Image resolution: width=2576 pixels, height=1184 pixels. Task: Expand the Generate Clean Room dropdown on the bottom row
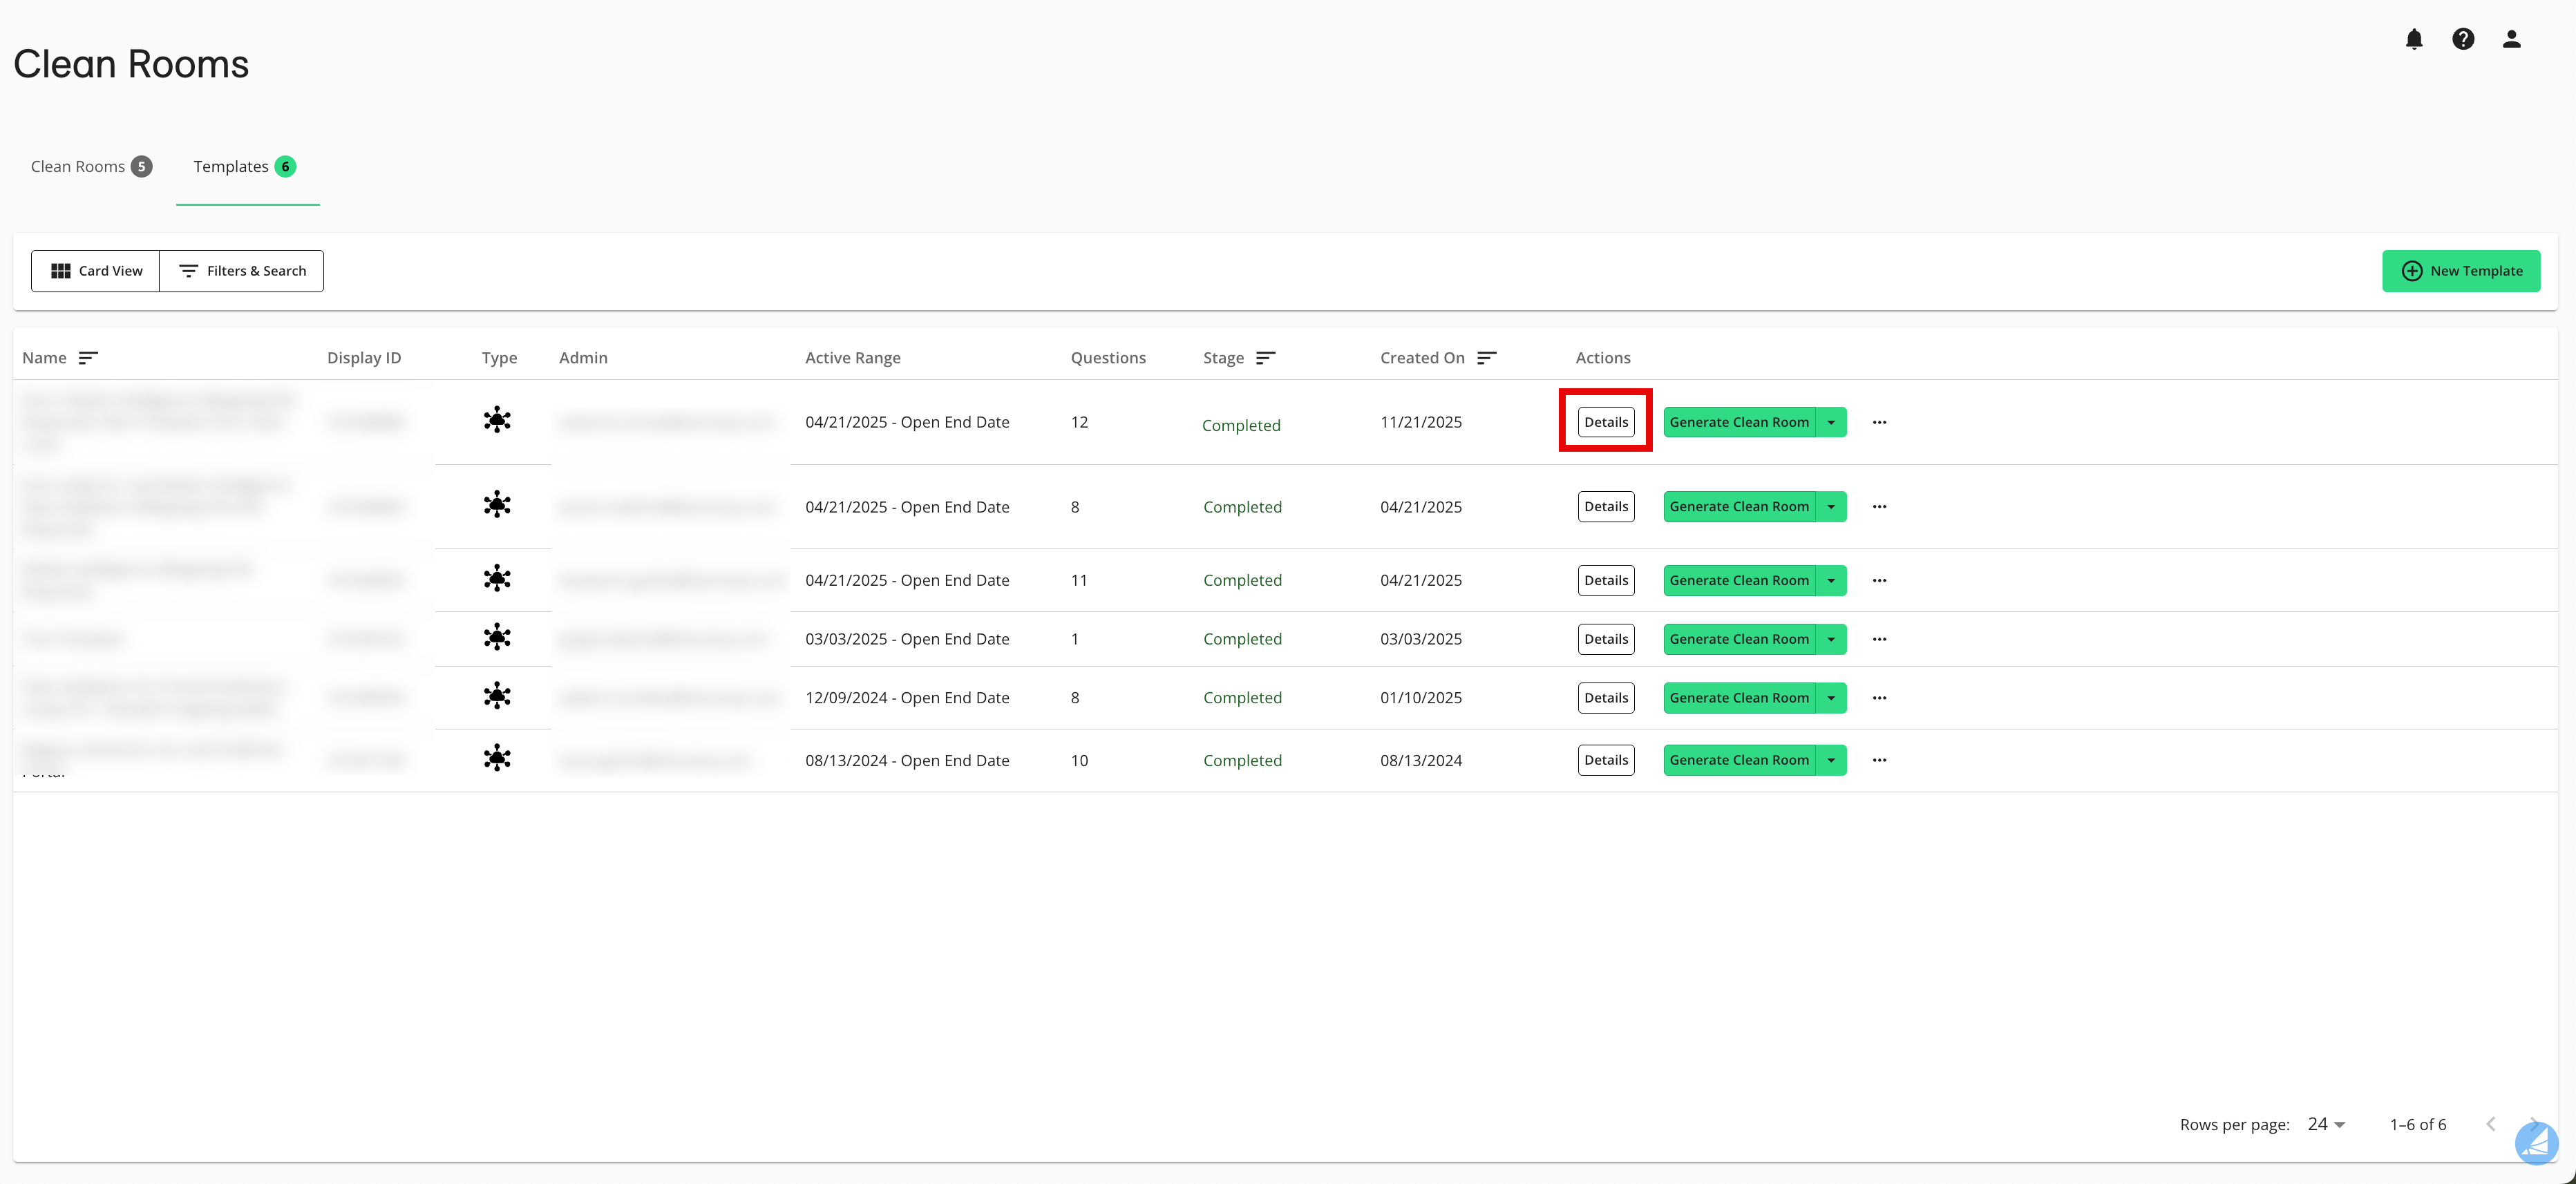pyautogui.click(x=1830, y=759)
